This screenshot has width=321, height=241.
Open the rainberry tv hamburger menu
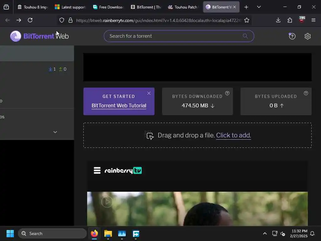pyautogui.click(x=97, y=170)
